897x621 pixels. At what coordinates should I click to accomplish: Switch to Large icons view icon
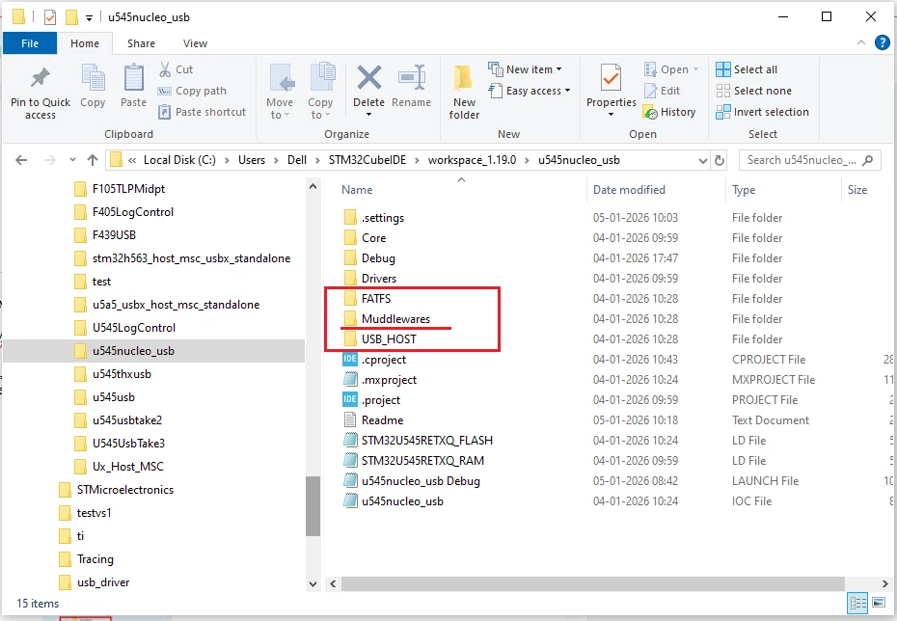tap(878, 603)
